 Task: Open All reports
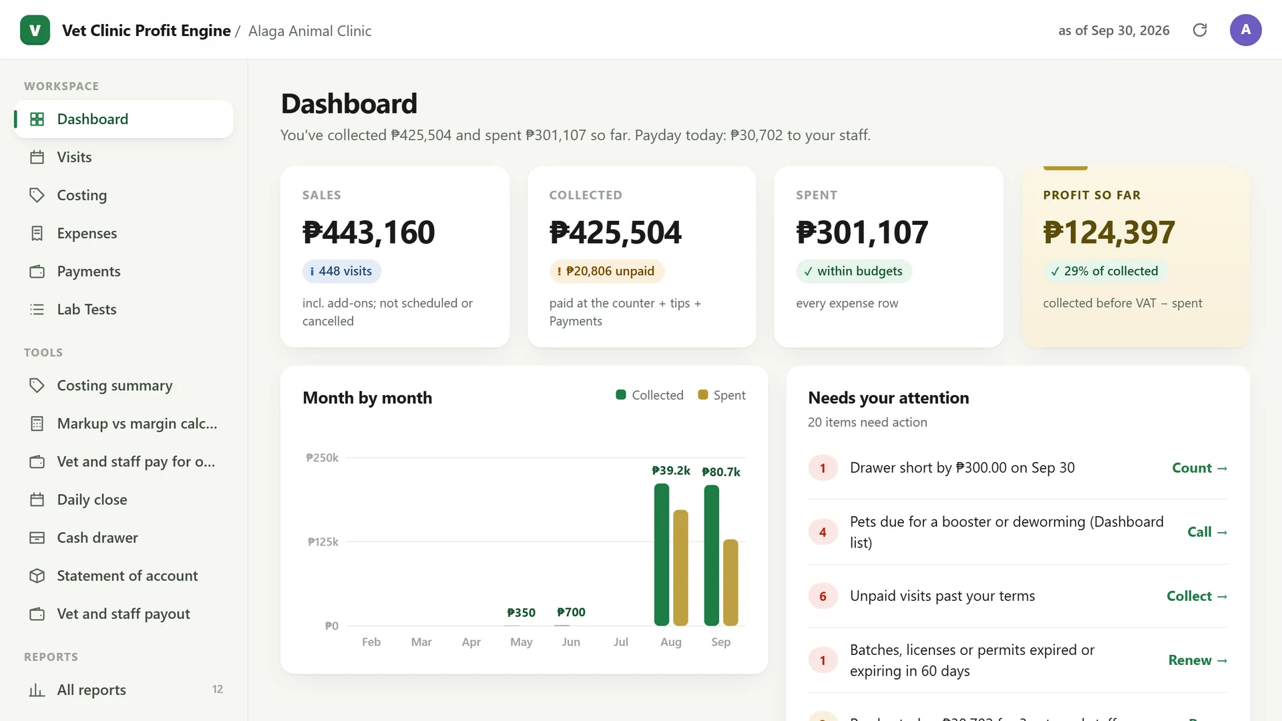(x=124, y=690)
